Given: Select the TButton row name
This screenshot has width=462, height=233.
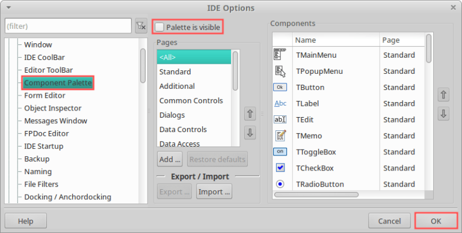Looking at the screenshot, I should (x=310, y=88).
